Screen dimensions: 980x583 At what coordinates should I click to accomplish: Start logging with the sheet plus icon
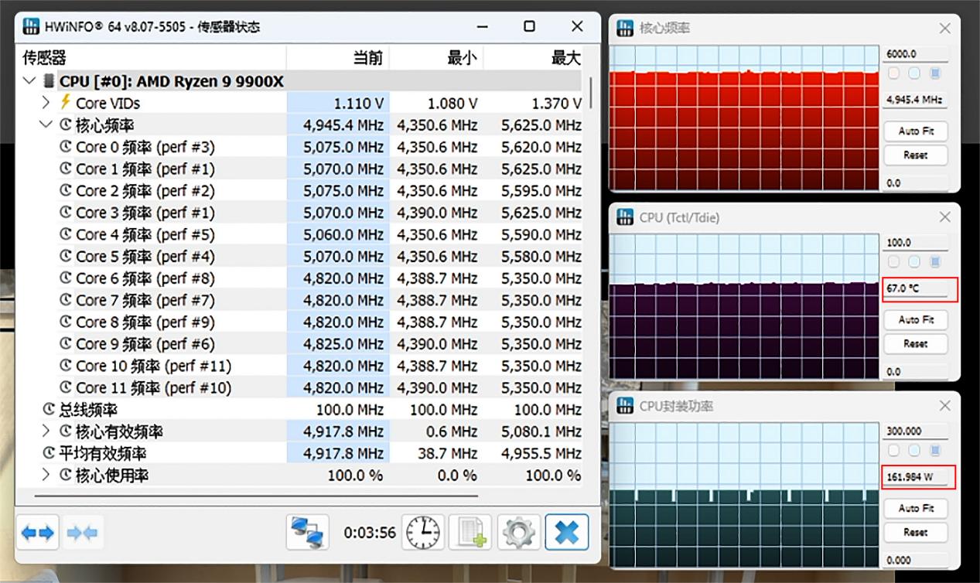click(470, 532)
